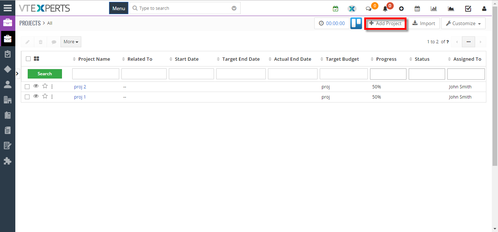Open the bar chart reports icon

(434, 8)
